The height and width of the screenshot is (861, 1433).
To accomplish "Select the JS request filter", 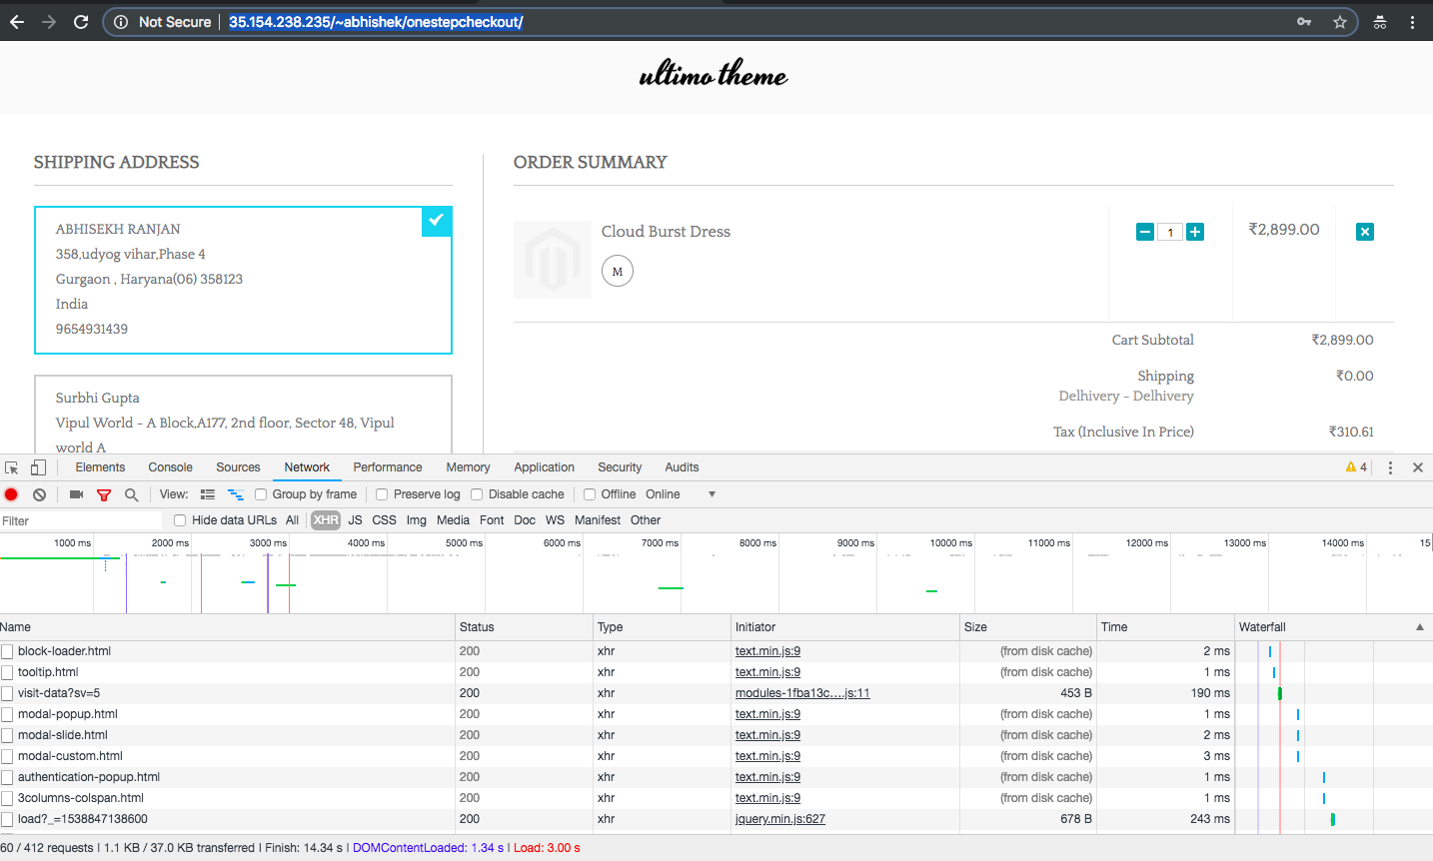I will tap(355, 519).
